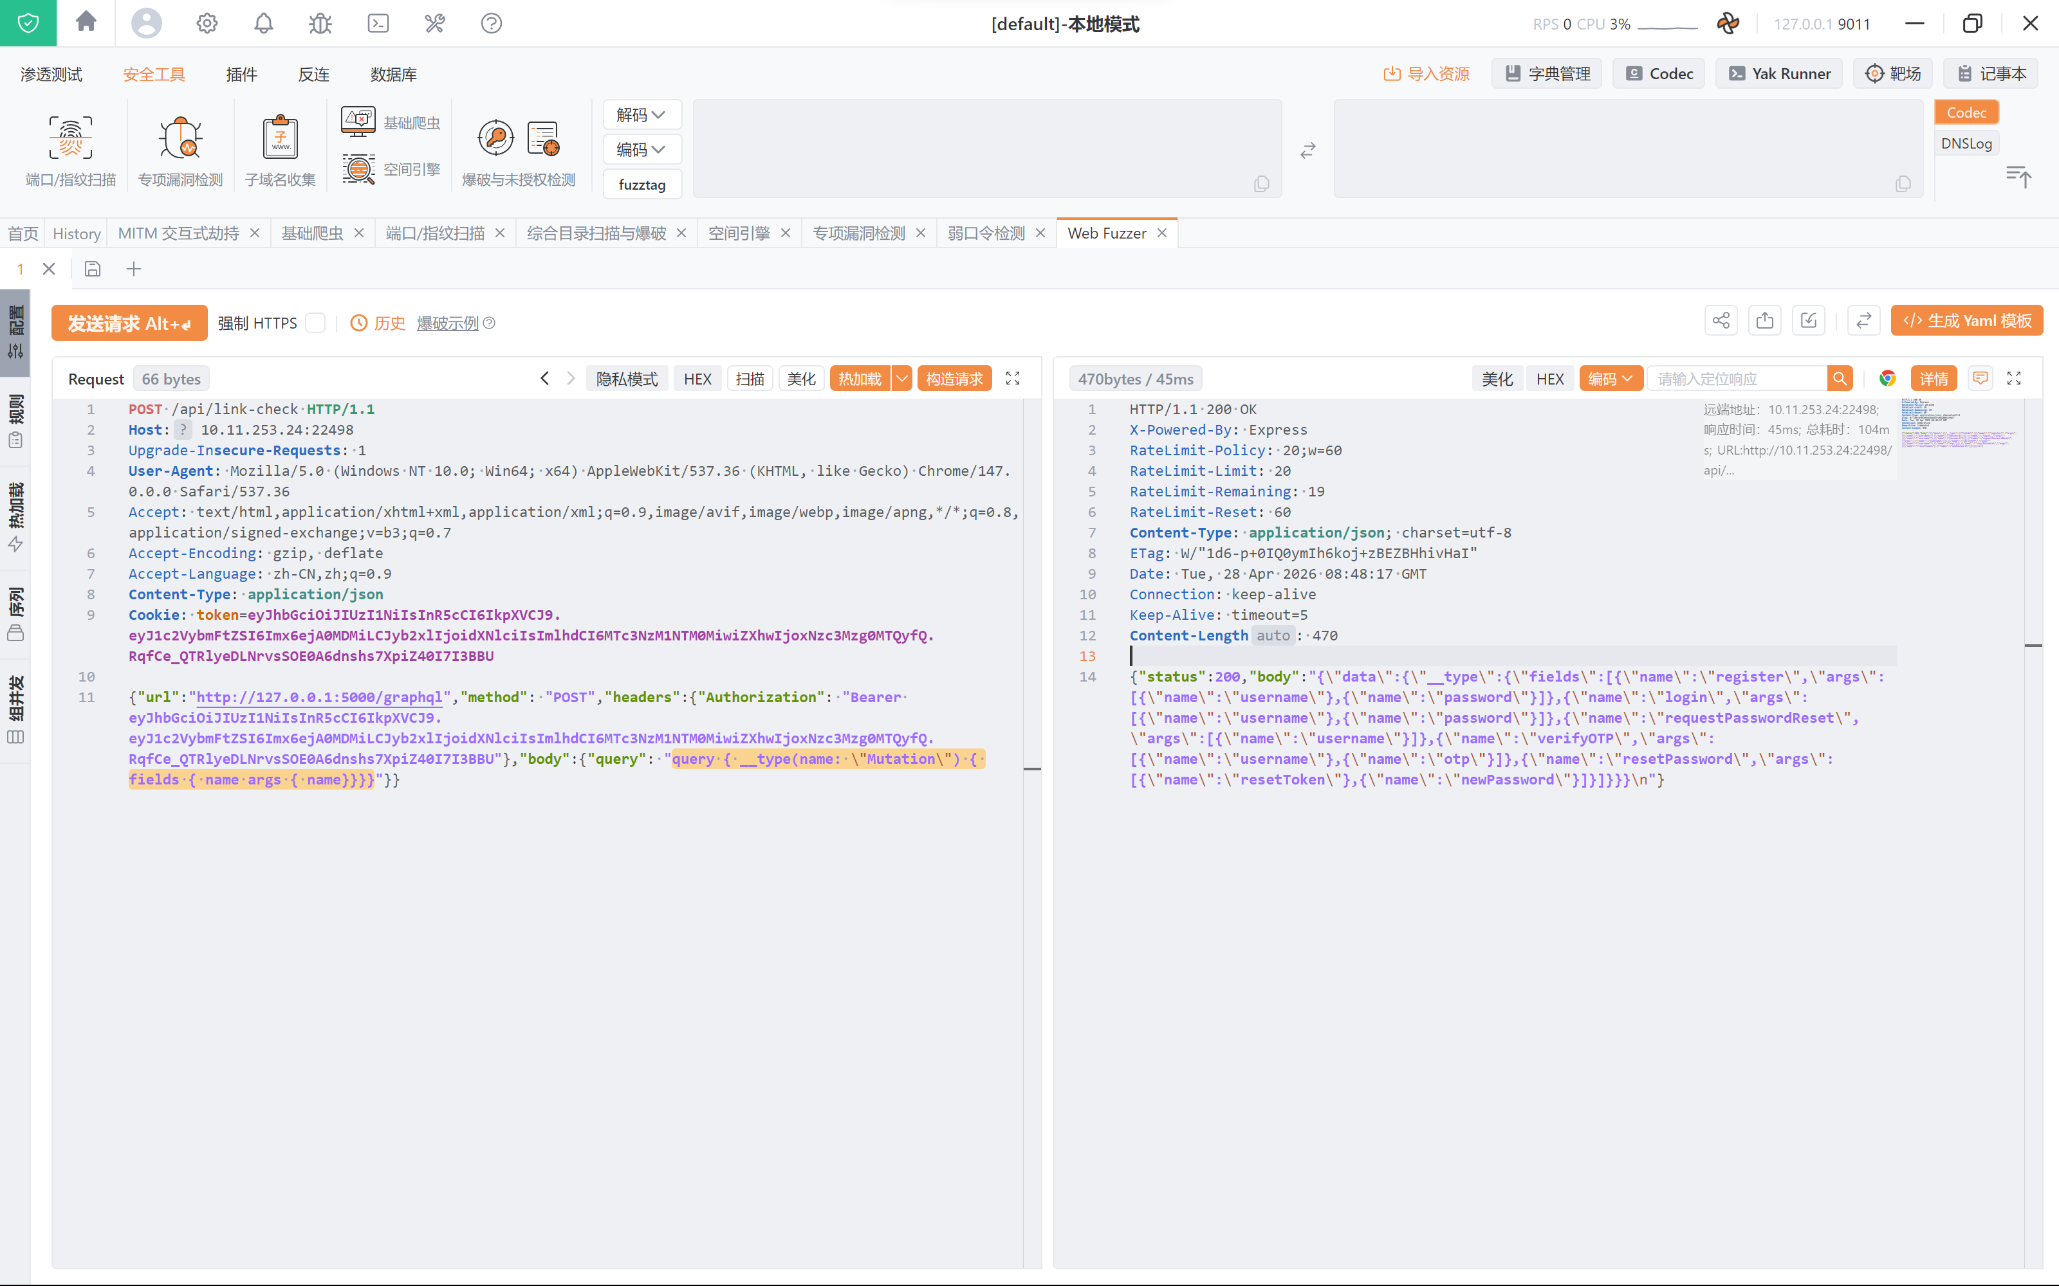
Task: Click 发送请求 send button
Action: pyautogui.click(x=129, y=323)
